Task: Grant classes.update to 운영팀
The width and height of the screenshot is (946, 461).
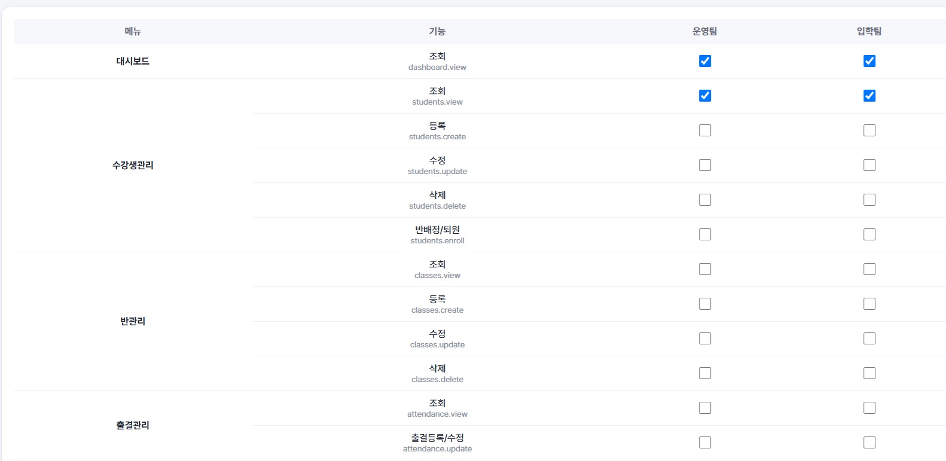Action: (705, 338)
